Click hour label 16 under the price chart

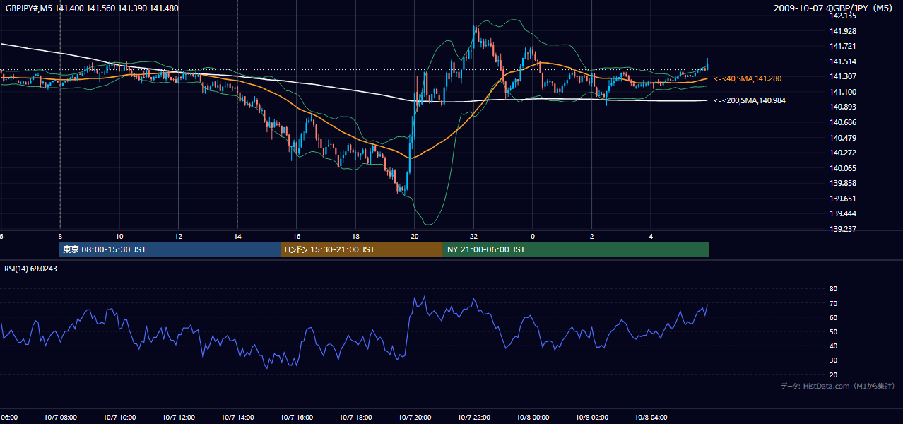point(297,236)
